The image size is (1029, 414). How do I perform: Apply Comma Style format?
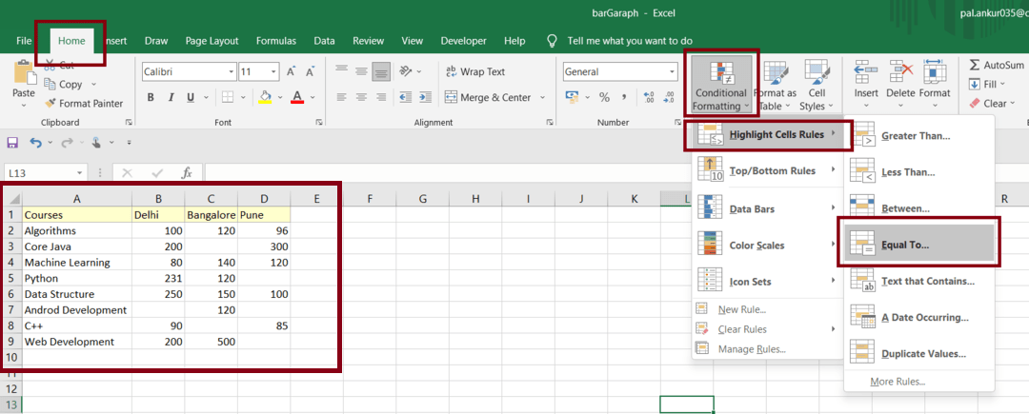pos(624,98)
